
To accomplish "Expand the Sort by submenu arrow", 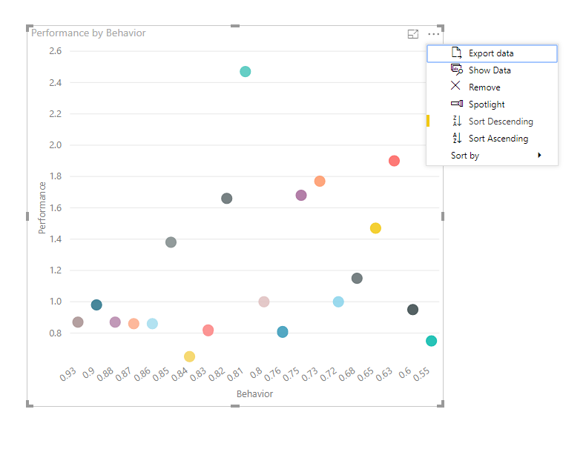I will (539, 156).
